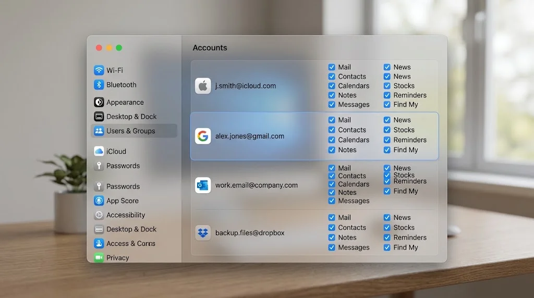534x298 pixels.
Task: Select the Bluetooth icon in the sidebar
Action: coord(99,84)
